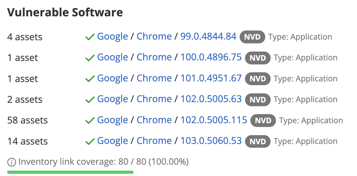Image resolution: width=357 pixels, height=176 pixels.
Task: Open Chrome version 103.0.5060.53 link
Action: tap(211, 141)
